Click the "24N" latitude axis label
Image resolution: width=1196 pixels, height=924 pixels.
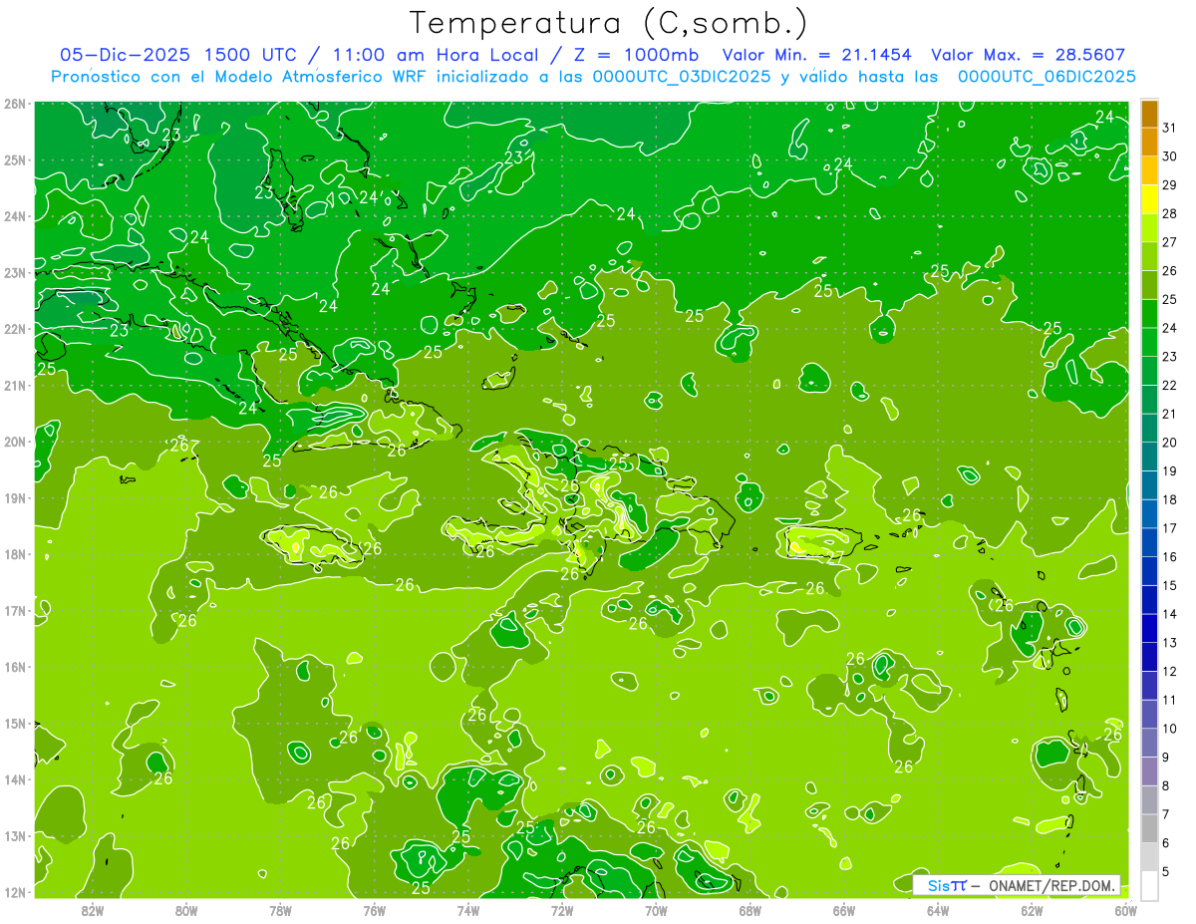coord(15,215)
